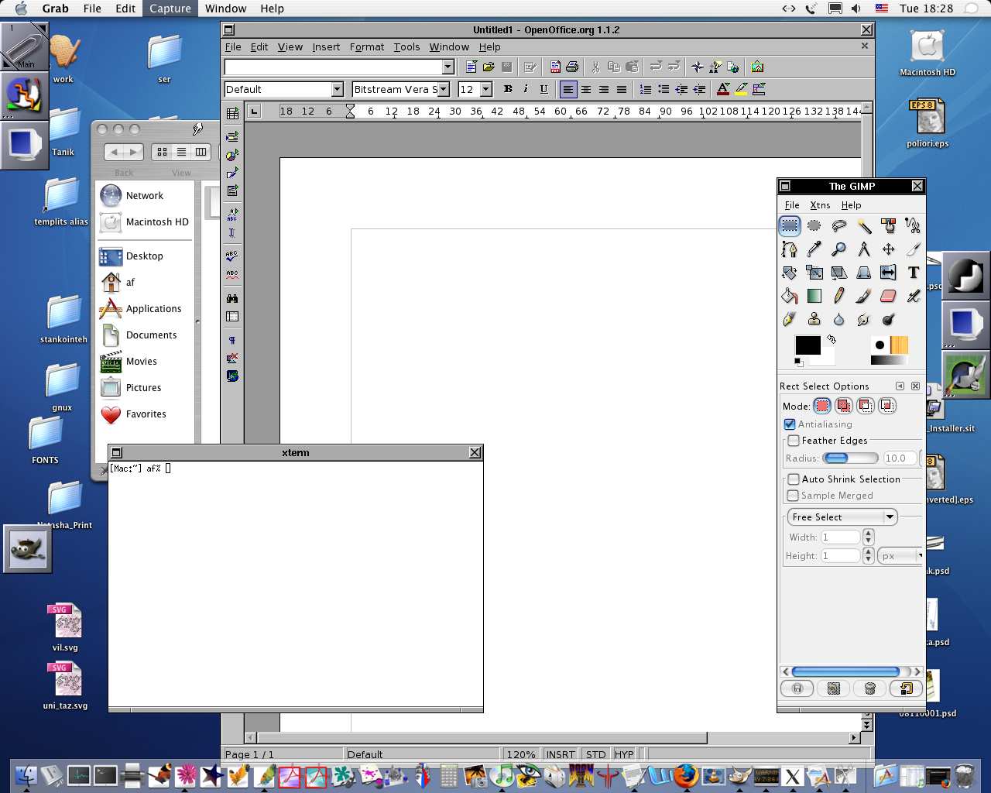Click the Open file icon in OpenOffice
Viewport: 991px width, 793px height.
point(489,67)
